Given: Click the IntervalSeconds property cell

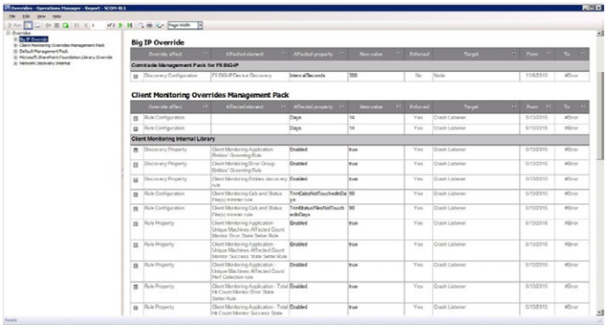Looking at the screenshot, I should (x=319, y=77).
